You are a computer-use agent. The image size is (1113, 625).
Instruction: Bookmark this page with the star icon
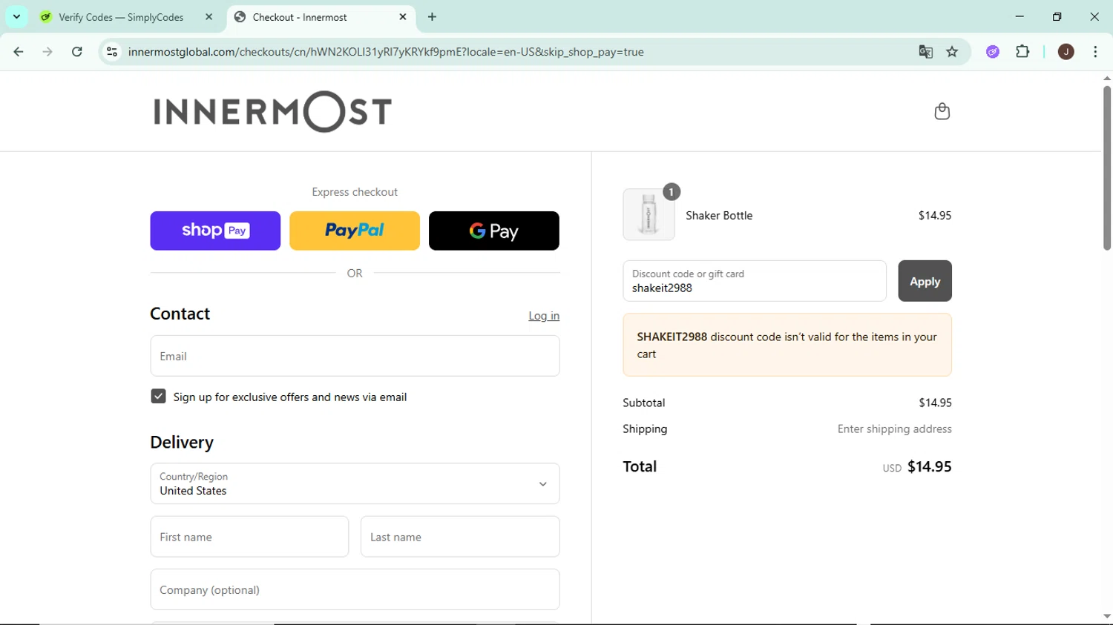click(x=952, y=52)
